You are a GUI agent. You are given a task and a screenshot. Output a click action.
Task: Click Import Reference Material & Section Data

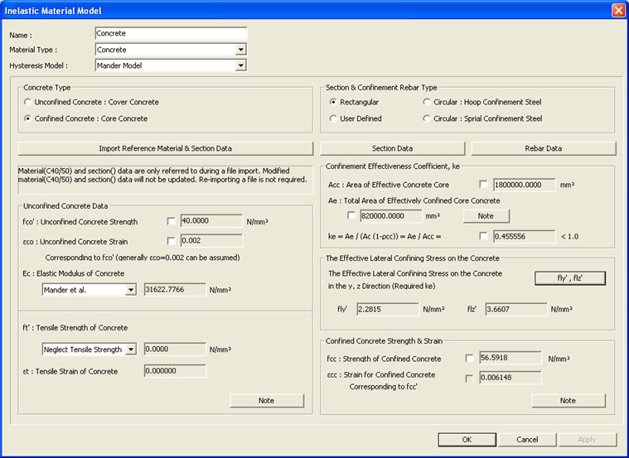click(165, 148)
